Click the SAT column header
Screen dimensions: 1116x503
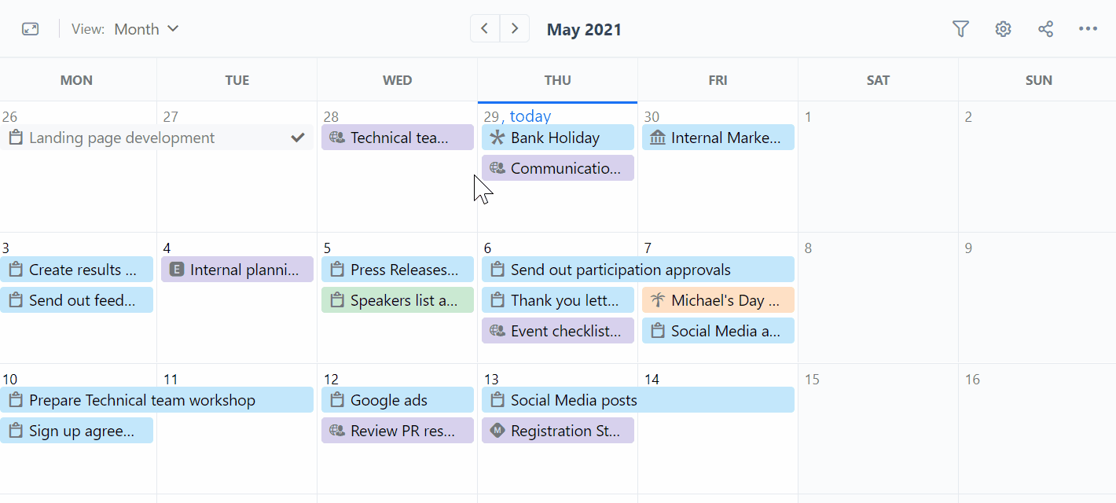coord(878,80)
